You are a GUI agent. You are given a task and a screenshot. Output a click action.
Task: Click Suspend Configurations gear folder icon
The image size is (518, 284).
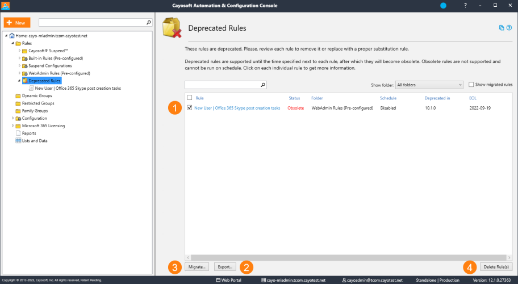coord(25,66)
